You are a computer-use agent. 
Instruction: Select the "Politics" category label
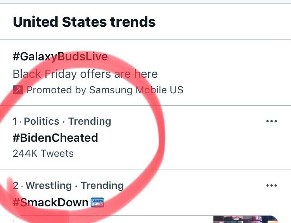point(42,122)
